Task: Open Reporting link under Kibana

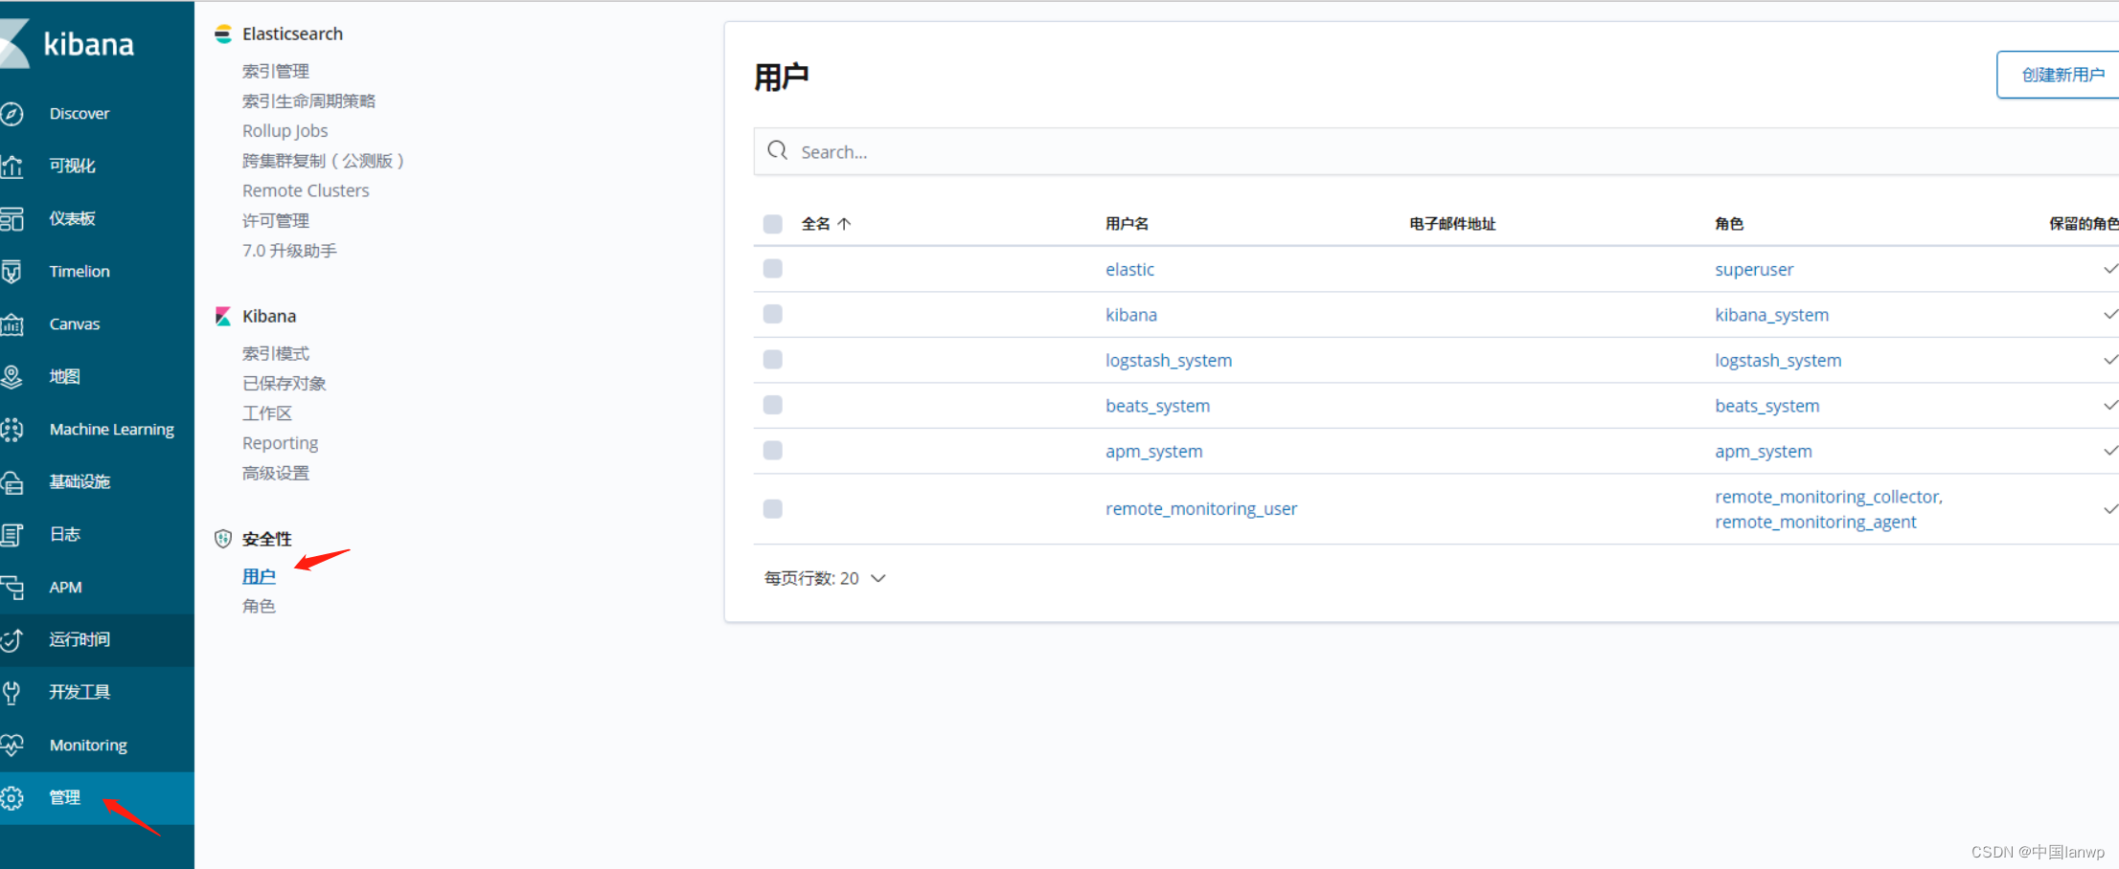Action: coord(280,443)
